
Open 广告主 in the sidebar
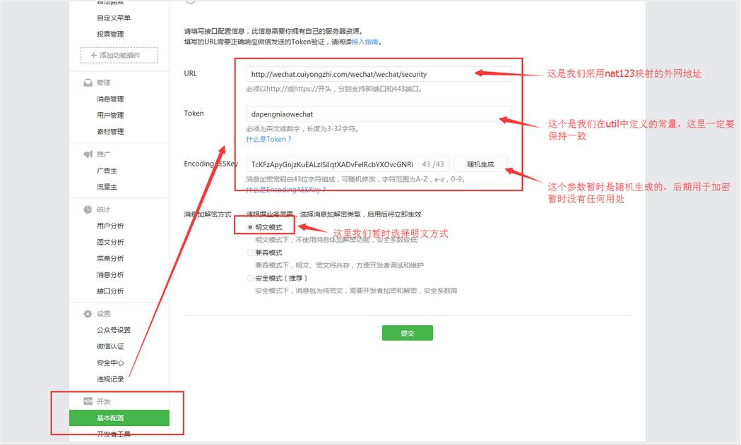coord(107,171)
